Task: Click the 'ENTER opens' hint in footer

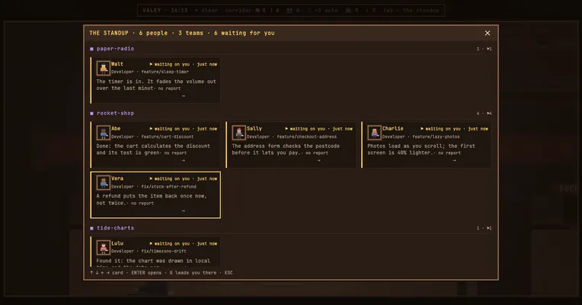Action: (x=146, y=273)
